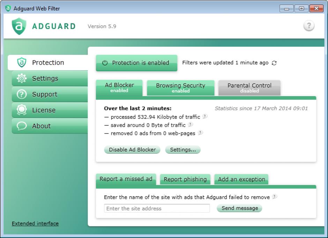Viewport: 328px width, 238px height.
Task: Click the refresh filters icon
Action: pos(274,63)
